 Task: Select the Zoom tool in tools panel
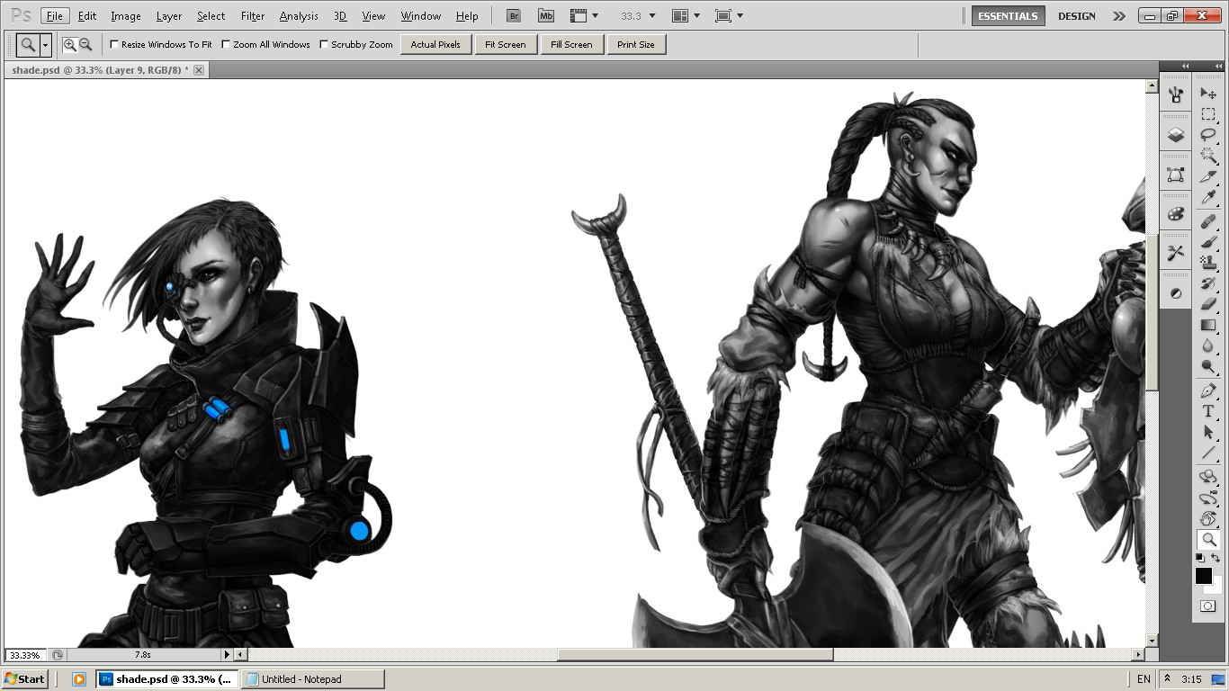(1208, 539)
